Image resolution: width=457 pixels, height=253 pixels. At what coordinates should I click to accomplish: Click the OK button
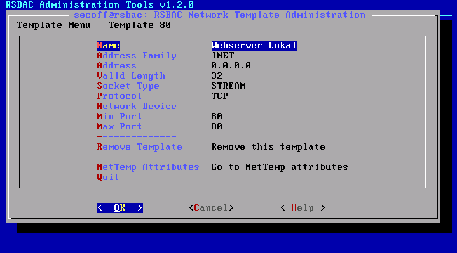point(119,208)
